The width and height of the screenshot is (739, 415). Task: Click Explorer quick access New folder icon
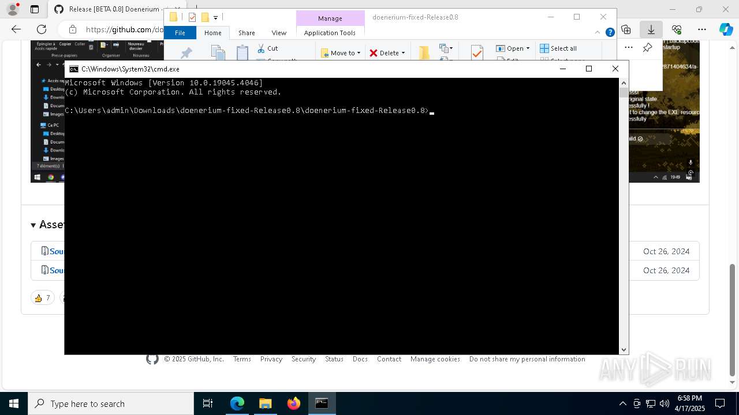[x=205, y=17]
